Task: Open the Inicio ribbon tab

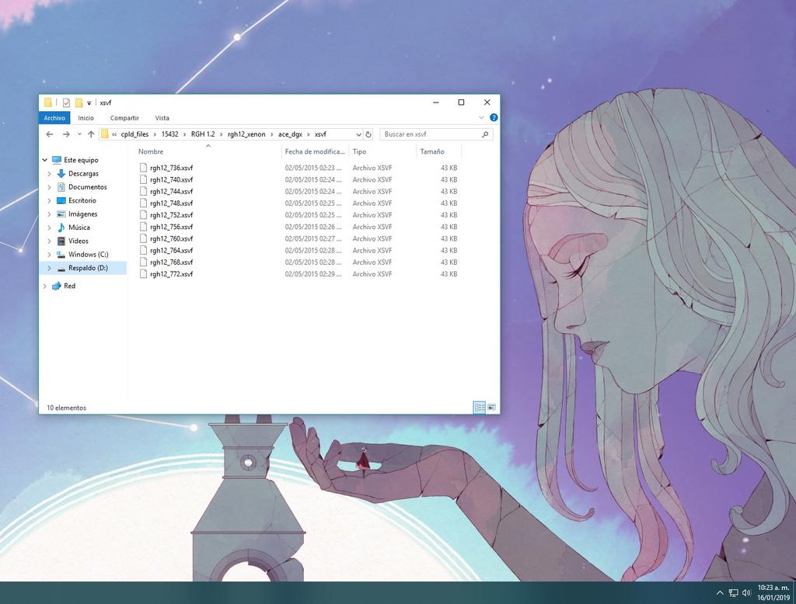Action: 86,118
